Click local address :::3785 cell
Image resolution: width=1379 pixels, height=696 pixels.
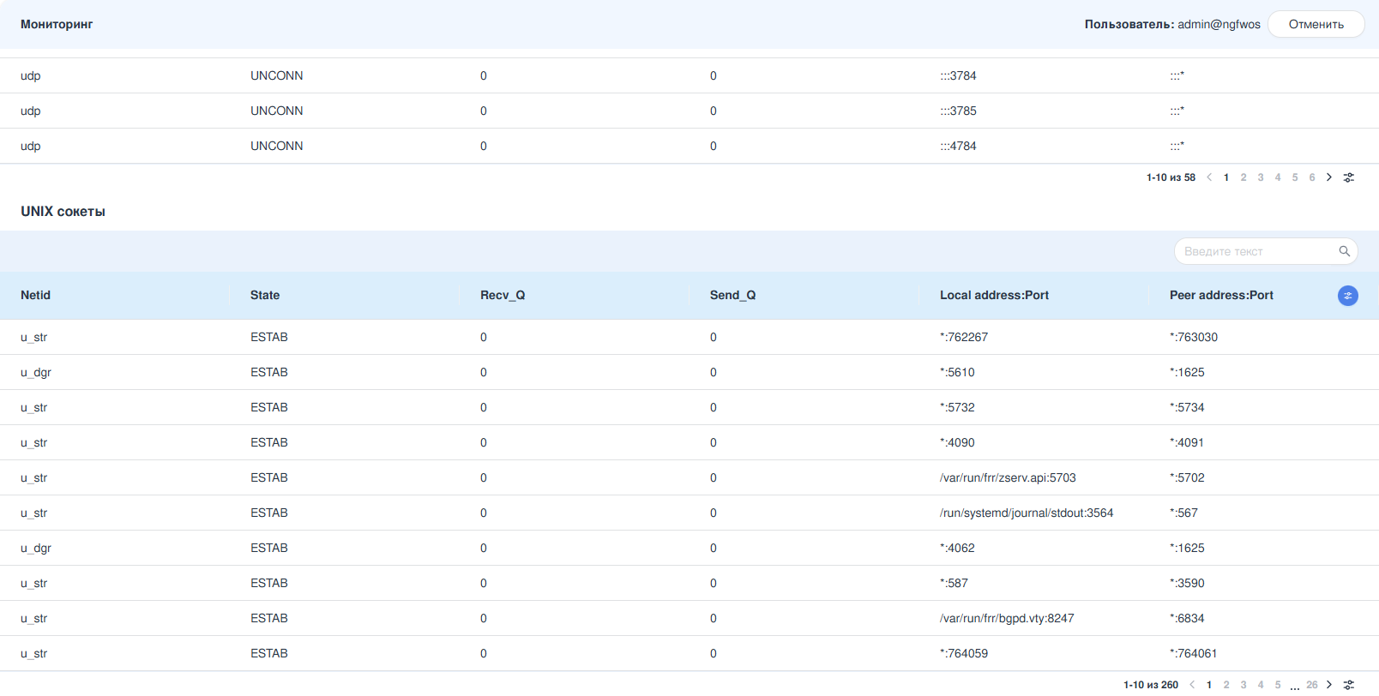(958, 111)
